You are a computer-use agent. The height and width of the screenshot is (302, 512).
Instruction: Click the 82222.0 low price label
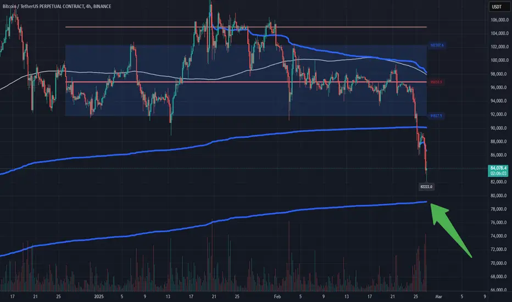(x=426, y=187)
